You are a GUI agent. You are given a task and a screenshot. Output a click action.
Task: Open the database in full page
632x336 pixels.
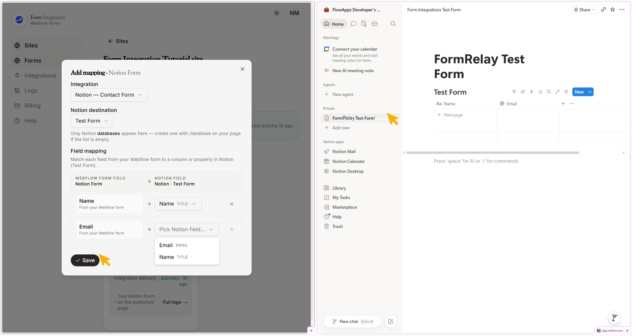557,92
